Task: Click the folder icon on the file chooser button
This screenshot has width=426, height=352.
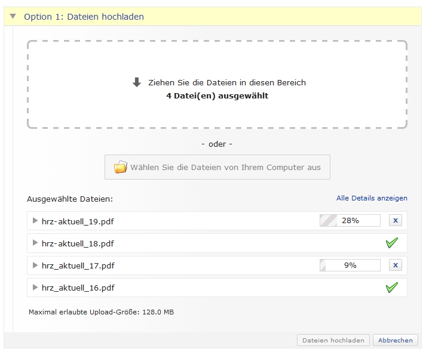Action: click(120, 167)
